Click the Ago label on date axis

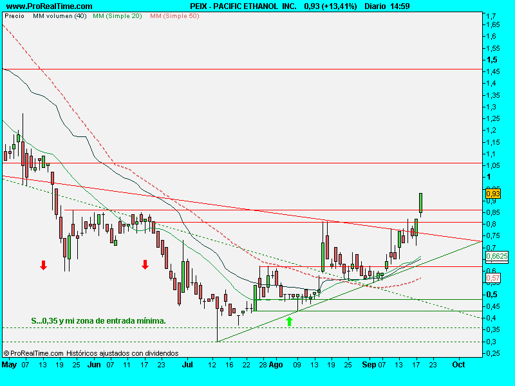click(276, 365)
